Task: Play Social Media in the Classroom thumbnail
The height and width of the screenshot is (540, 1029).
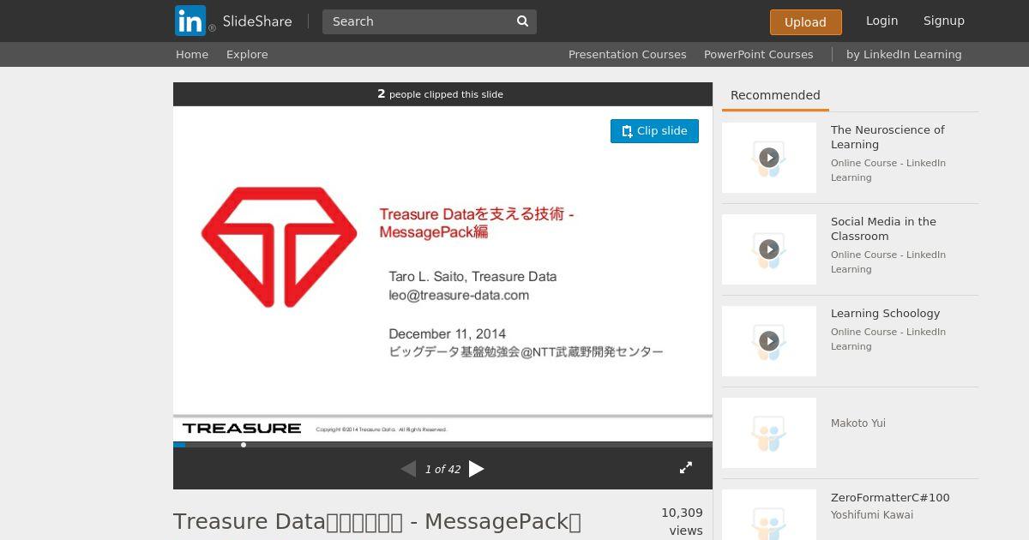Action: click(x=769, y=249)
